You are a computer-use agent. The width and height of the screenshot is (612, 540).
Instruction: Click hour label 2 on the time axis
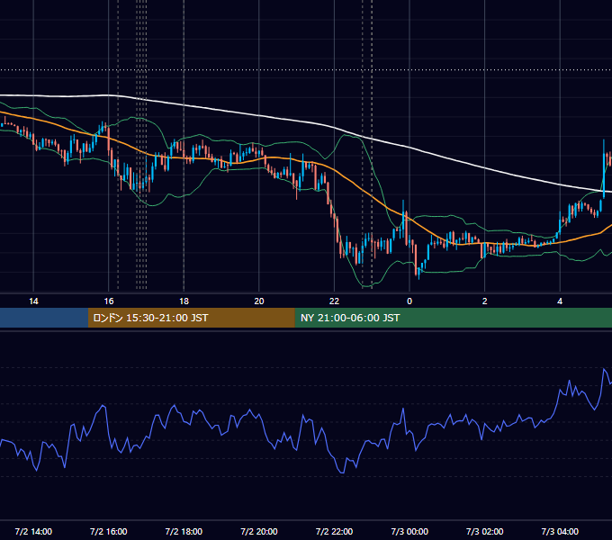point(484,301)
